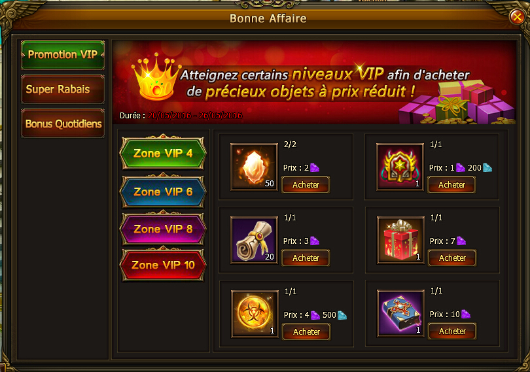
Task: Open Zone VIP 10
Action: (x=163, y=265)
